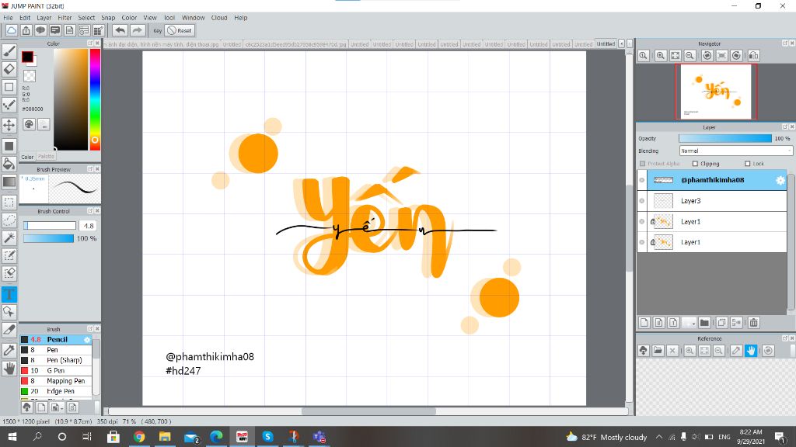Open the cloud icon in top toolbar
This screenshot has width=796, height=447.
coord(11,30)
